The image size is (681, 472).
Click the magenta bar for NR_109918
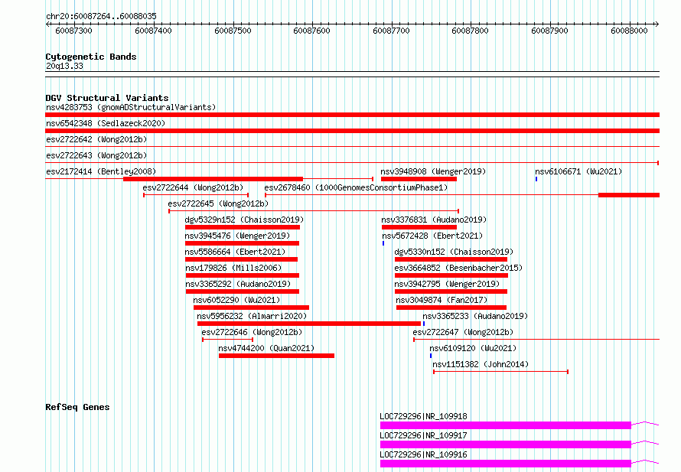pos(506,425)
